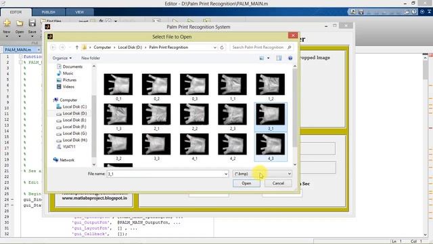Click the search magnifier icon

(x=289, y=47)
